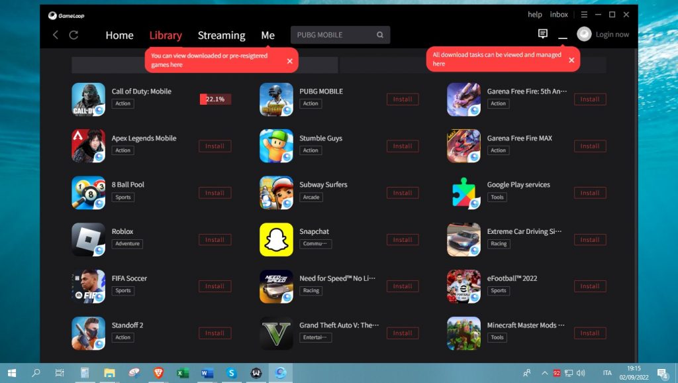This screenshot has height=383, width=678.
Task: Install PUBG MOBILE
Action: [x=403, y=99]
